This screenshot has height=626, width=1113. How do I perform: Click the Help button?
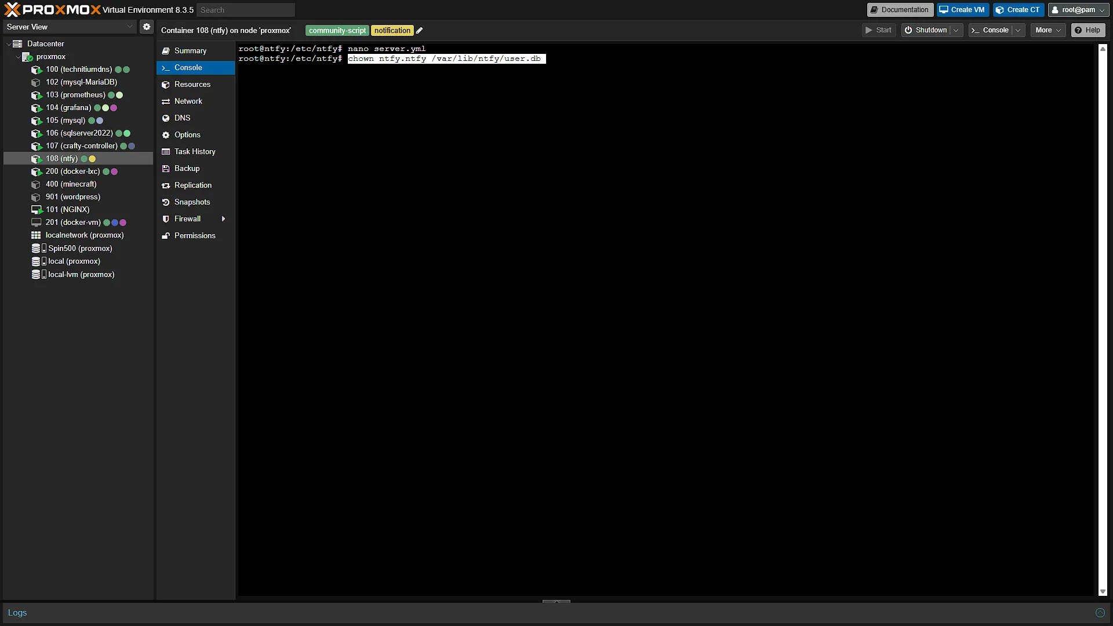click(1088, 30)
